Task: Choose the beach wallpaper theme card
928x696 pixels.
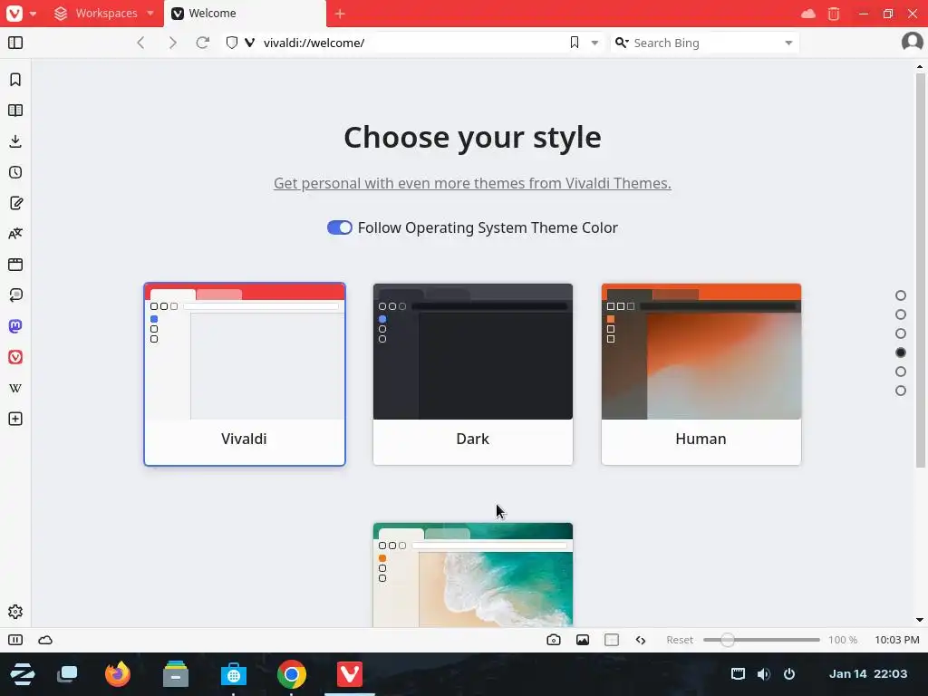Action: pyautogui.click(x=473, y=575)
